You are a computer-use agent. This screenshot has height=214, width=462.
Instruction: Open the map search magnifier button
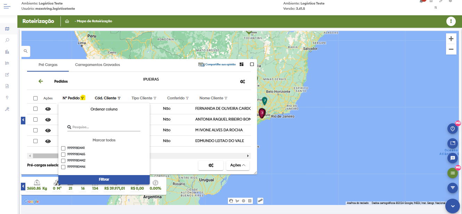pyautogui.click(x=26, y=51)
